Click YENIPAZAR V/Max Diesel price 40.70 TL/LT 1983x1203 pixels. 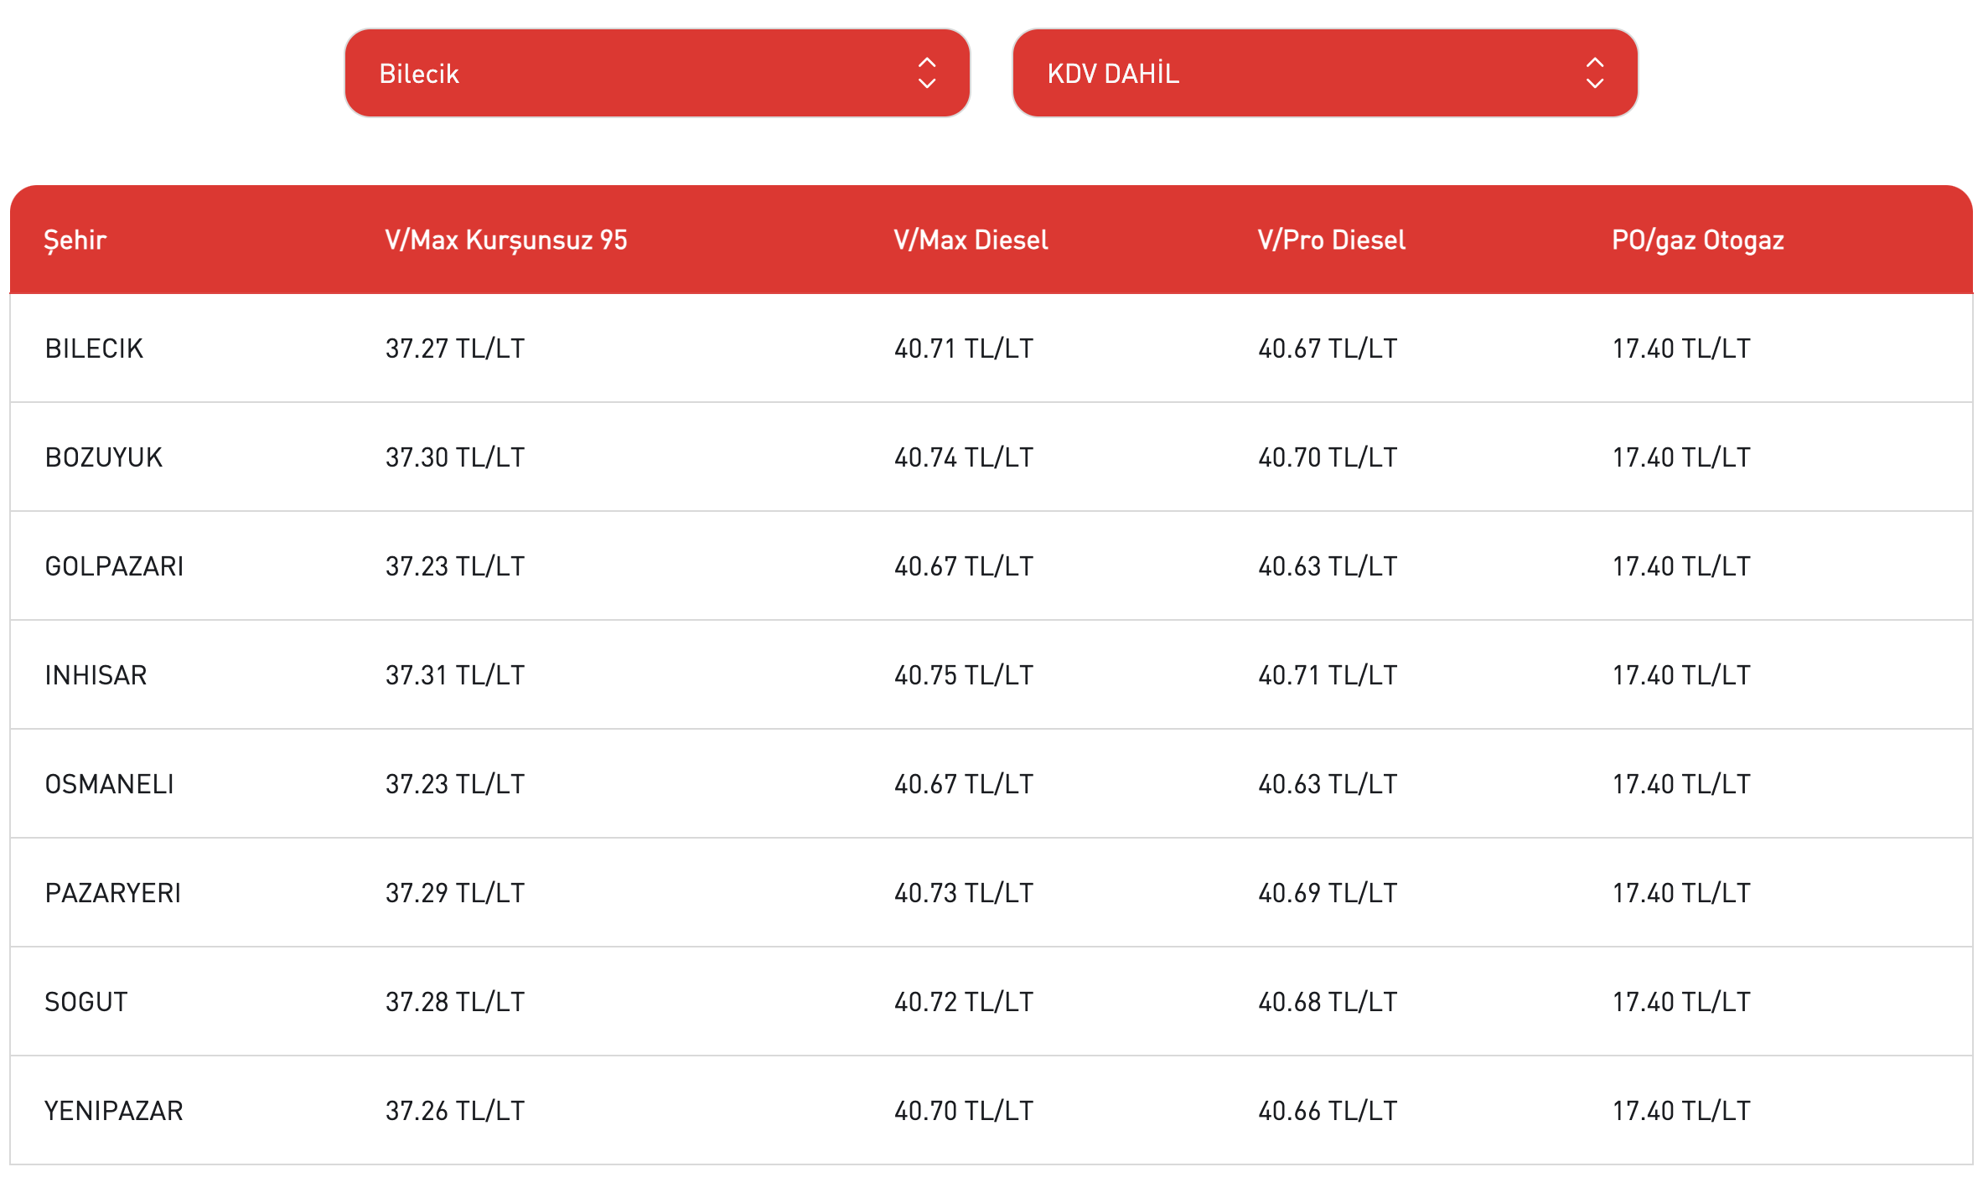(964, 1111)
